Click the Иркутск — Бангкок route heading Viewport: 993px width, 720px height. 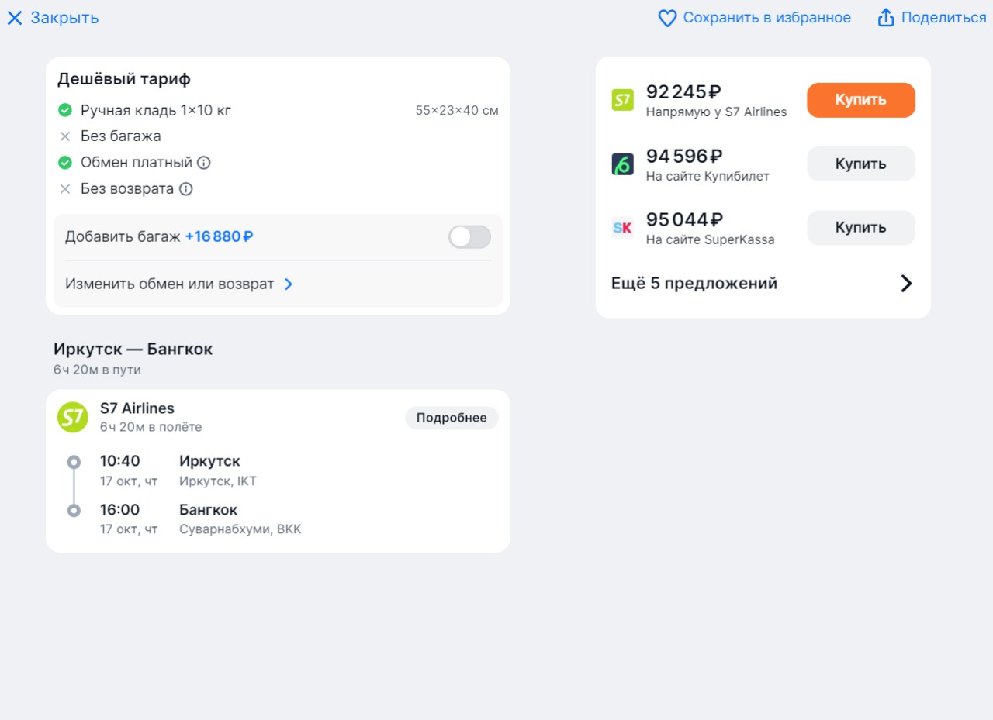[x=133, y=349]
